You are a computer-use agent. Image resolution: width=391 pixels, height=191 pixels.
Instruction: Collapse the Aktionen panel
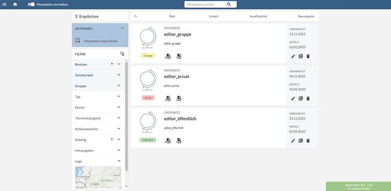click(122, 28)
